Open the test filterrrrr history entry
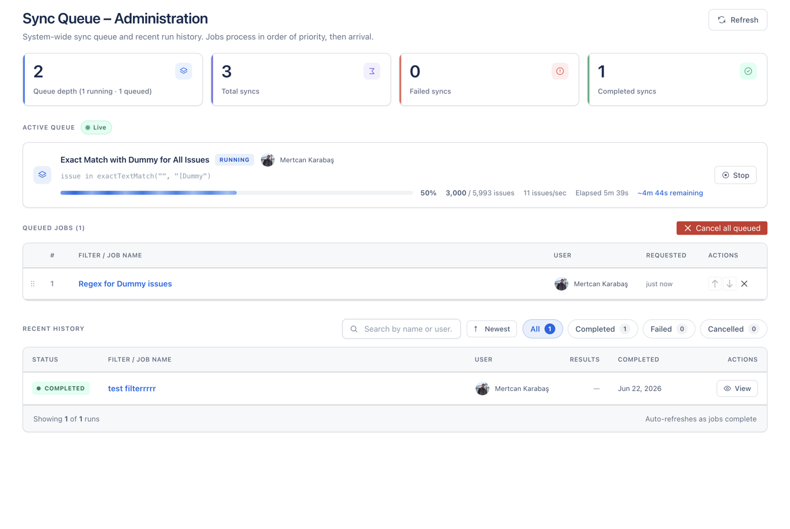This screenshot has height=529, width=790. [132, 389]
